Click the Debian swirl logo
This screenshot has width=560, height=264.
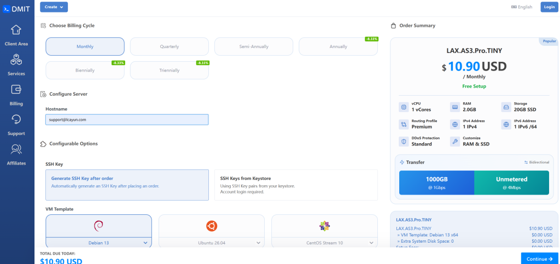click(98, 226)
